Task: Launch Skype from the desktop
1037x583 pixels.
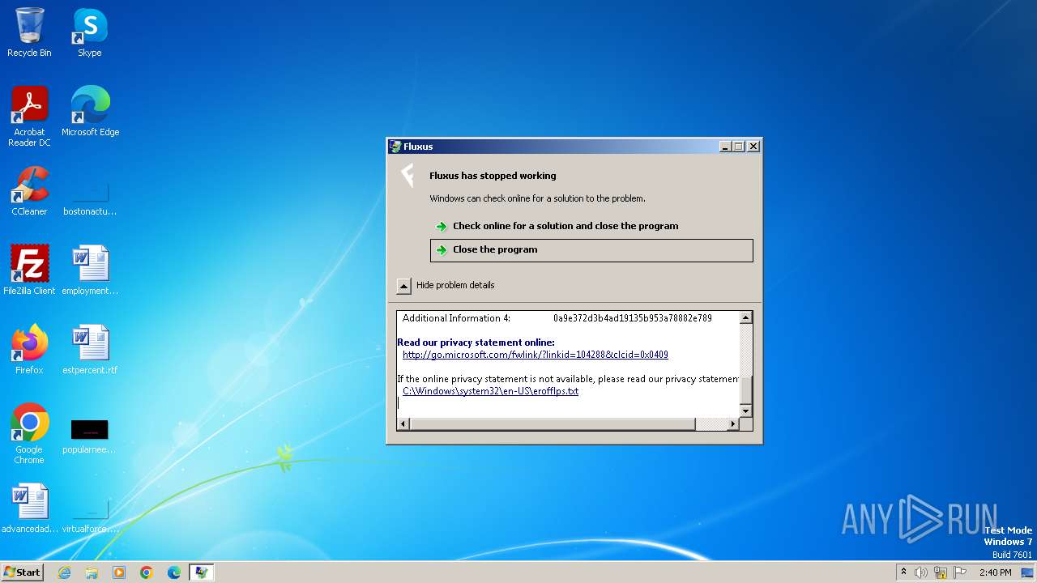Action: point(90,32)
